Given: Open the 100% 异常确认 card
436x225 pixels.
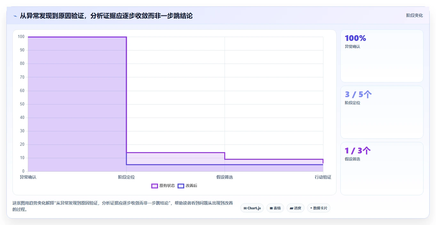Looking at the screenshot, I should (x=382, y=56).
